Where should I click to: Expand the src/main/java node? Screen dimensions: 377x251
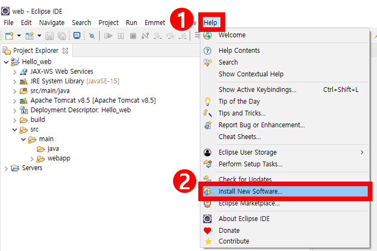click(14, 91)
